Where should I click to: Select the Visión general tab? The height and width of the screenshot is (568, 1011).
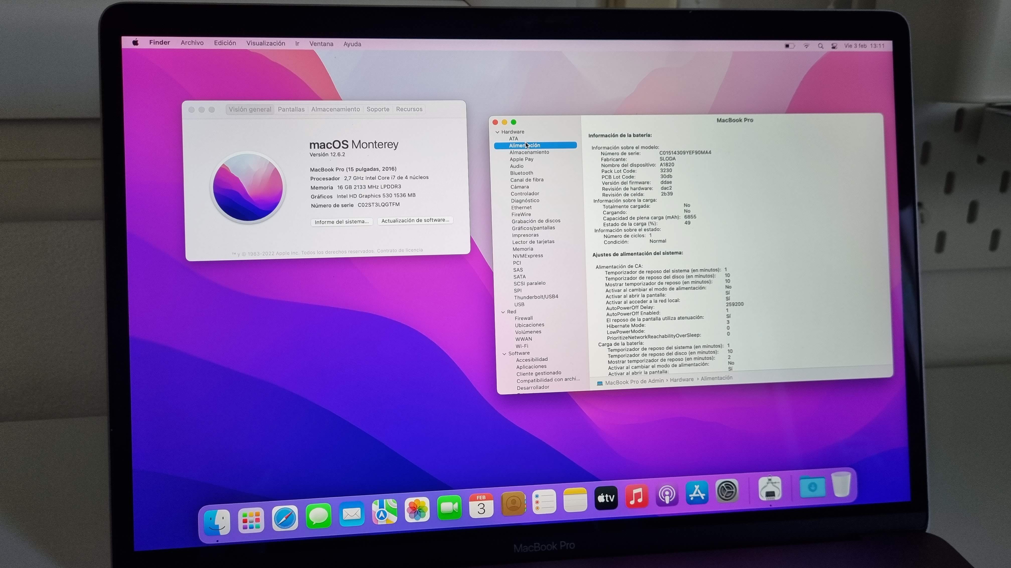click(x=250, y=109)
